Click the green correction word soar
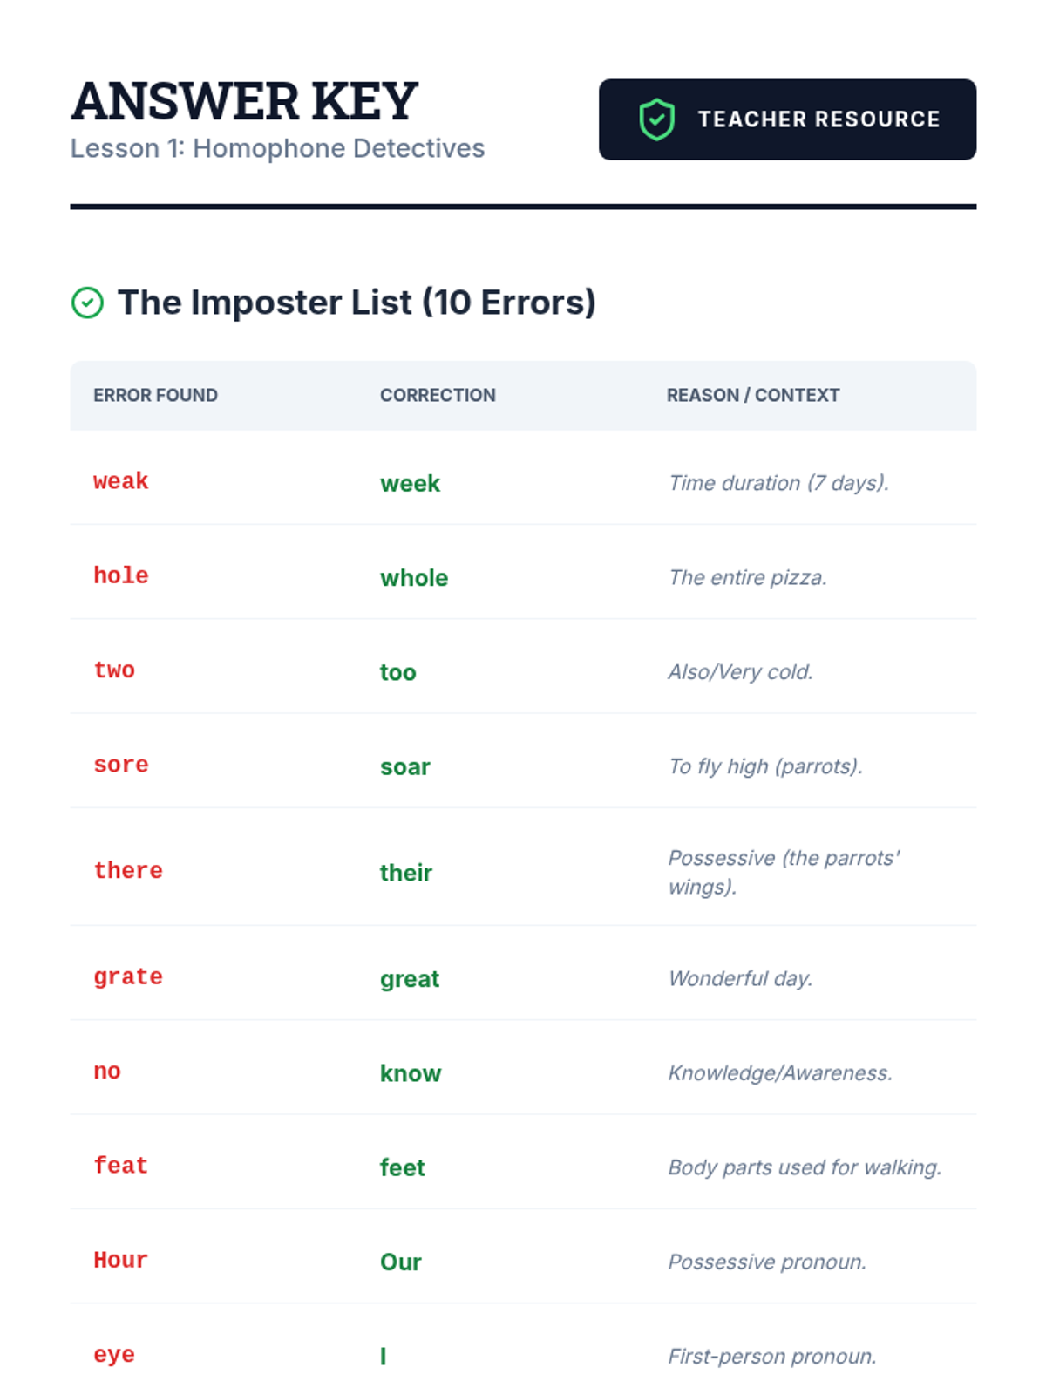The width and height of the screenshot is (1046, 1395). [x=404, y=767]
